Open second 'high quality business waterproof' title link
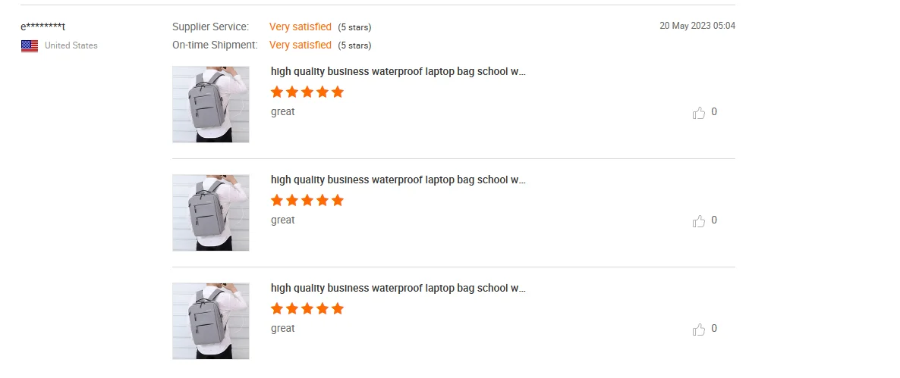 [398, 180]
